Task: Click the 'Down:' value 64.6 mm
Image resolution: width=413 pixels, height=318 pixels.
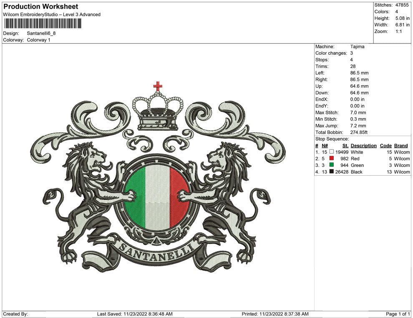Action: point(359,93)
